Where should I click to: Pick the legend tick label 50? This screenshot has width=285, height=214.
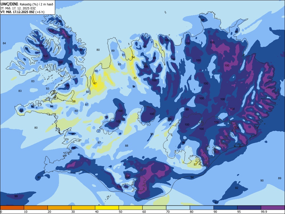pyautogui.click(x=121, y=212)
